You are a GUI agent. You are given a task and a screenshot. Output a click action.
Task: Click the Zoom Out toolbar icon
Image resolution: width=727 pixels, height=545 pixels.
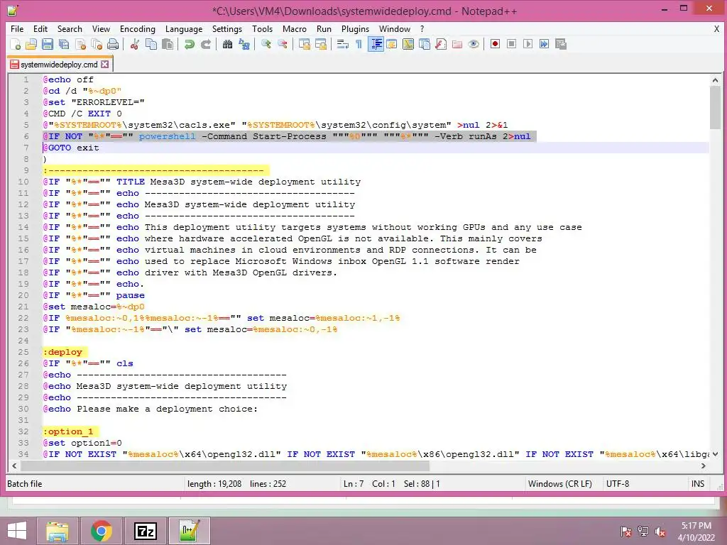click(x=282, y=44)
